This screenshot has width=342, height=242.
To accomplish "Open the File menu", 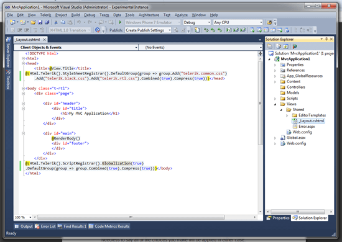I will tap(10, 15).
